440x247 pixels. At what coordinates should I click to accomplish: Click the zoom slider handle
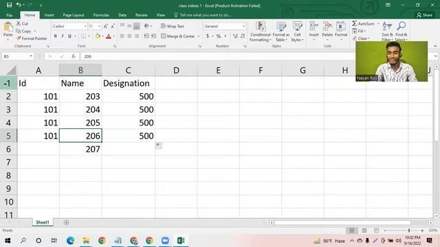[409, 231]
